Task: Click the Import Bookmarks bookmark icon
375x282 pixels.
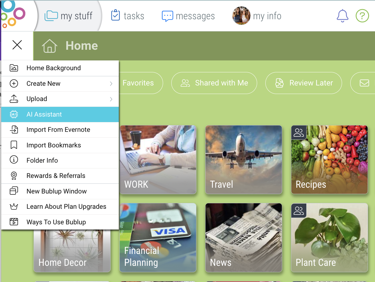Action: (14, 145)
